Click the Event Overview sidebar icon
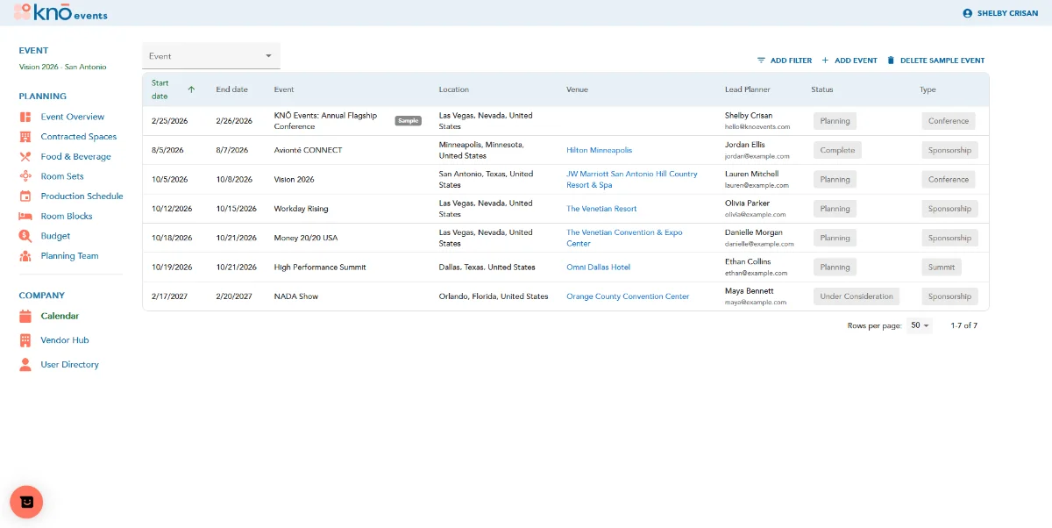 [x=25, y=117]
